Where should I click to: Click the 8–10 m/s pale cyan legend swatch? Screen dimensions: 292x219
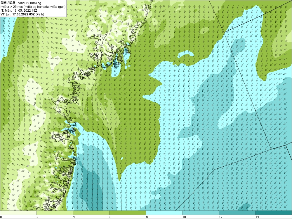coord(164,213)
